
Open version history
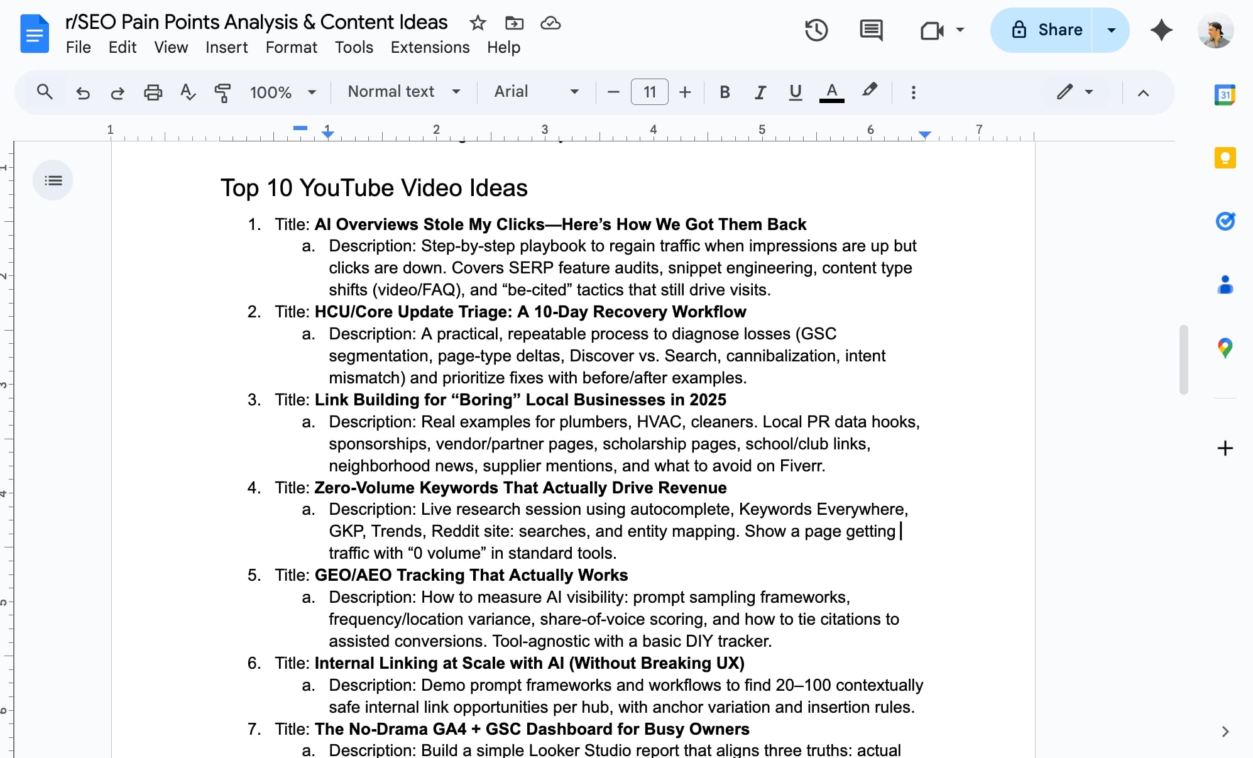[x=816, y=30]
